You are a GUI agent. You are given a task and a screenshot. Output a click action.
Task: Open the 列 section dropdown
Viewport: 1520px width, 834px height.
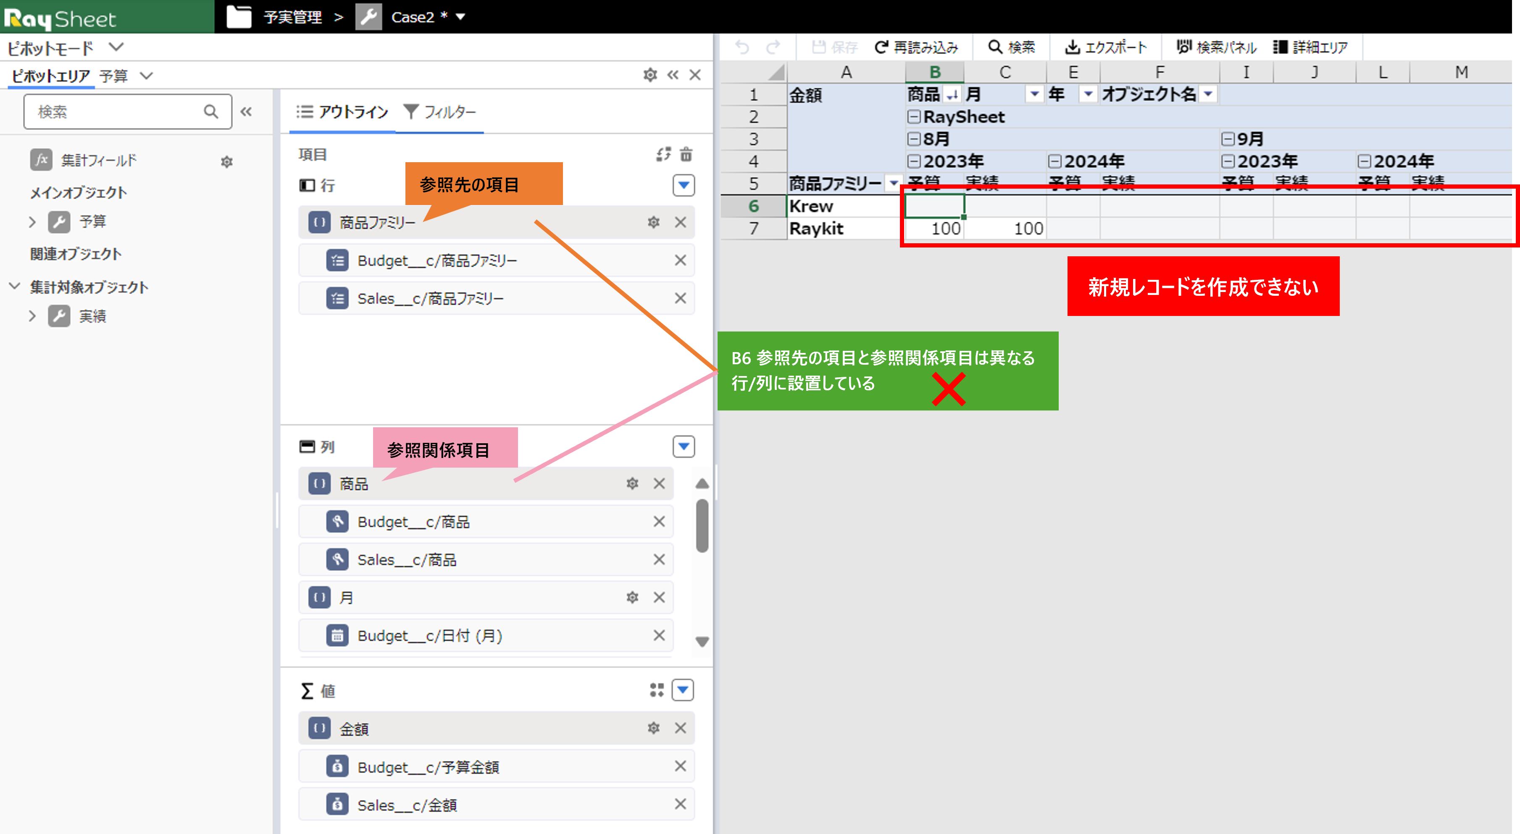pyautogui.click(x=683, y=447)
